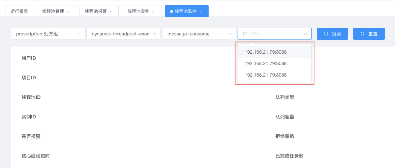Screen dimensions: 395x168
Task: Click the 搜索 search button
Action: point(332,34)
